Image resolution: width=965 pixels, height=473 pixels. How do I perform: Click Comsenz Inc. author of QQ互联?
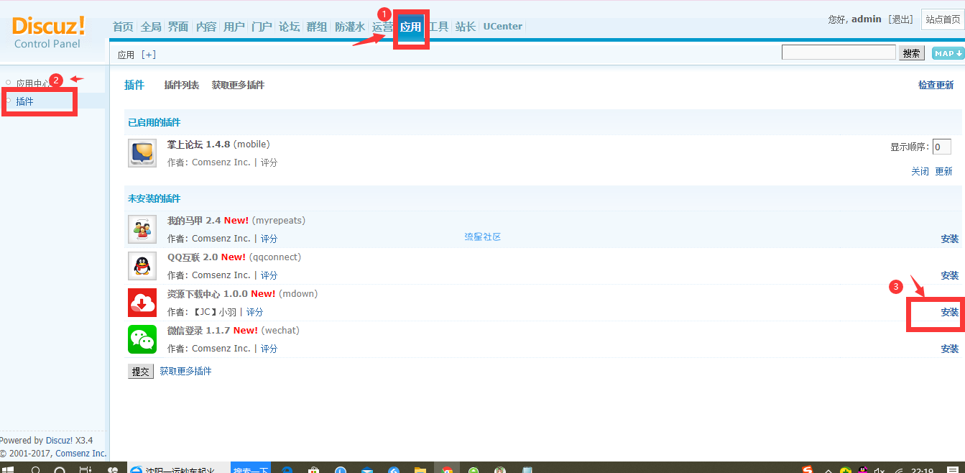coord(221,275)
